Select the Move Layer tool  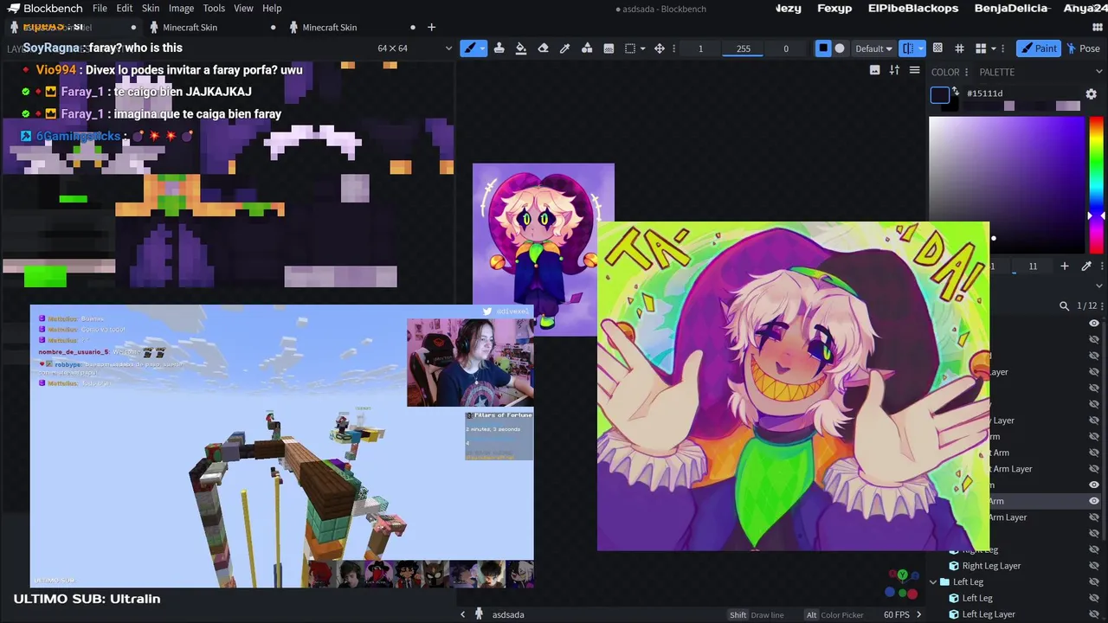click(660, 48)
